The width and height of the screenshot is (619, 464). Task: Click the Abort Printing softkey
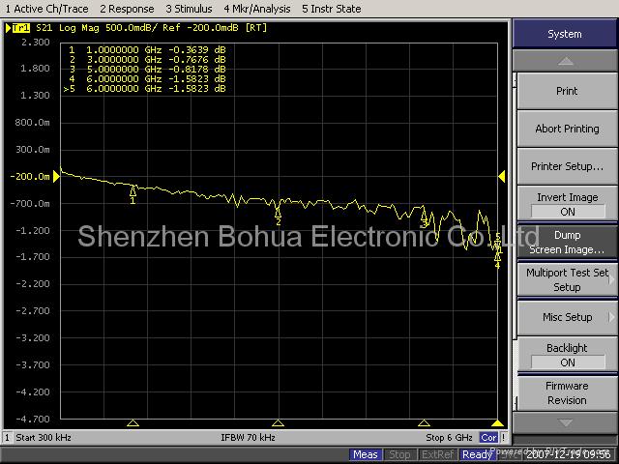[567, 129]
